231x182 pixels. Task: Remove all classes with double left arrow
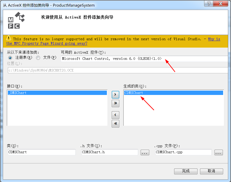115,124
